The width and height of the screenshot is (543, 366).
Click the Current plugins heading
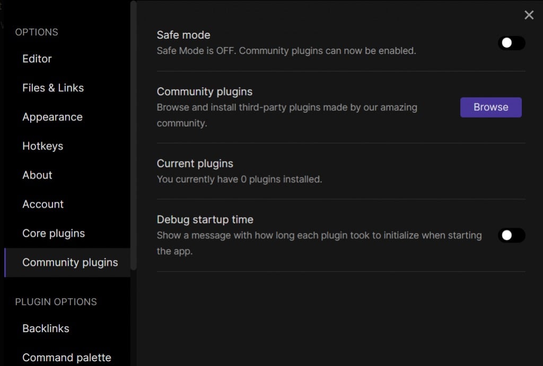pos(195,164)
